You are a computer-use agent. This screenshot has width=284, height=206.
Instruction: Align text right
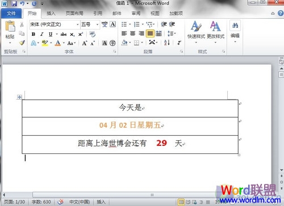pos(141,33)
